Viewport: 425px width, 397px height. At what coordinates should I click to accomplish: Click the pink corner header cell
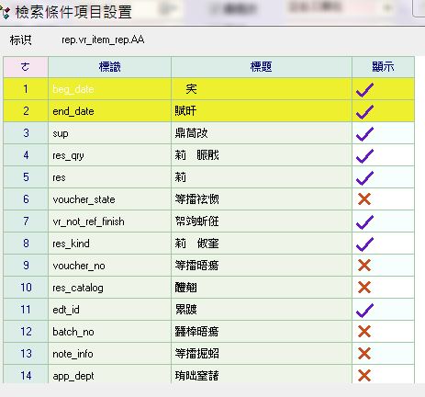[26, 67]
